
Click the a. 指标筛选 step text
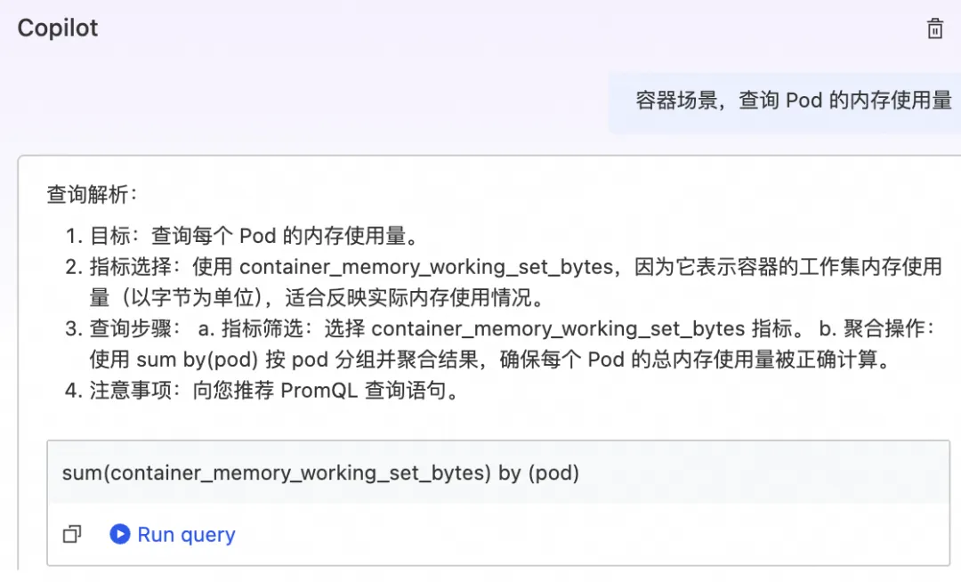point(251,329)
